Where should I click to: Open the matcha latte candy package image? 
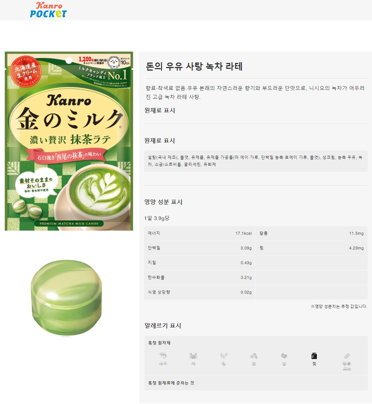click(x=69, y=141)
